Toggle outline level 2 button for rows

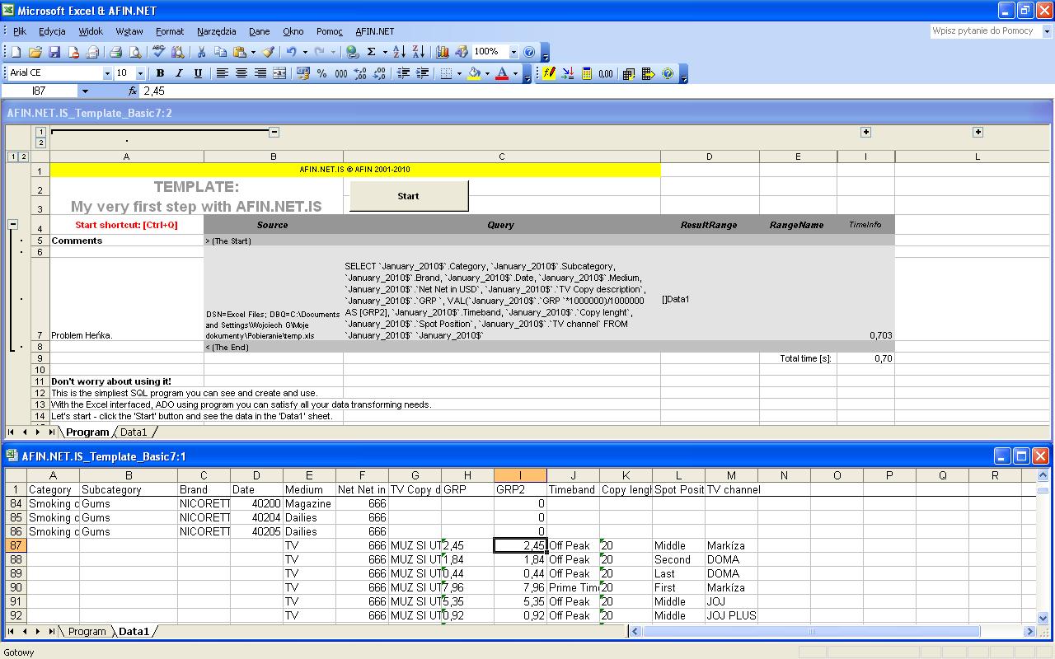coord(23,157)
